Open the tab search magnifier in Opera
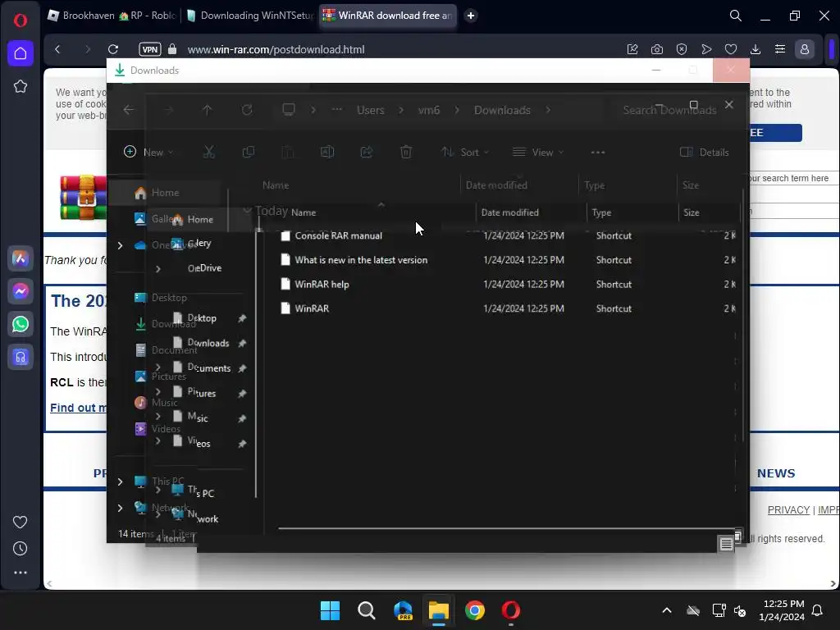Viewport: 840px width, 630px height. [x=736, y=16]
